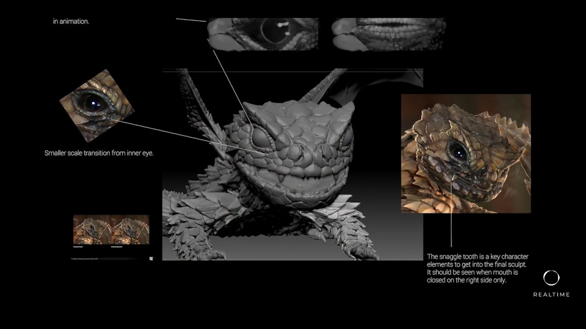Click "The snaggle tooth is a key character" line

pos(478,256)
